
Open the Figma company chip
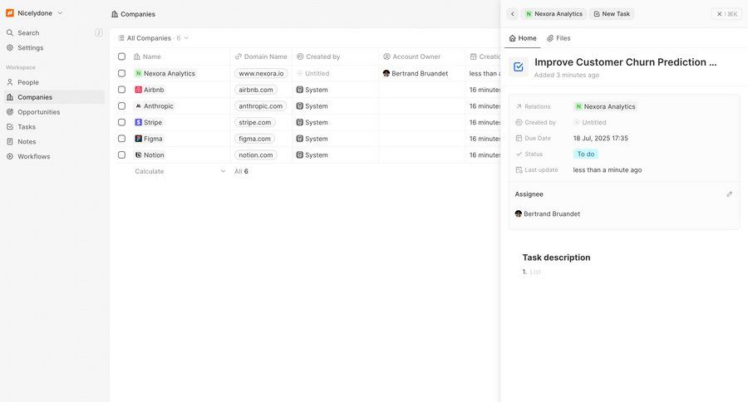[x=149, y=139]
